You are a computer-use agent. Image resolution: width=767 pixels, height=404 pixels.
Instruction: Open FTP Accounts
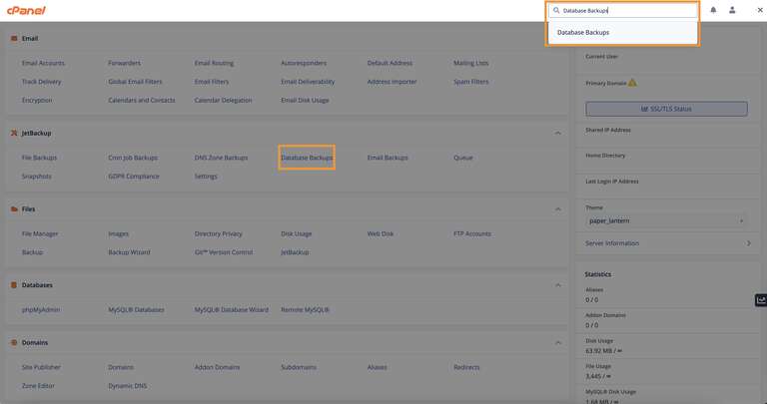pos(472,234)
